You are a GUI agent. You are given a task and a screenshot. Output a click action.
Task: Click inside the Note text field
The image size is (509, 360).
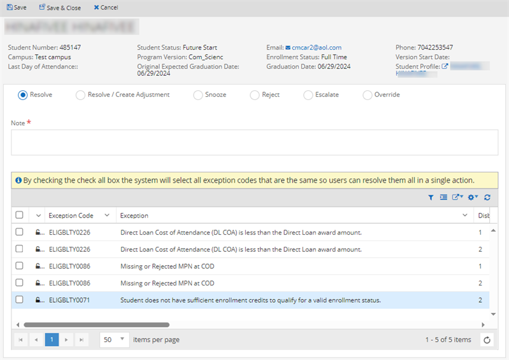pos(254,142)
